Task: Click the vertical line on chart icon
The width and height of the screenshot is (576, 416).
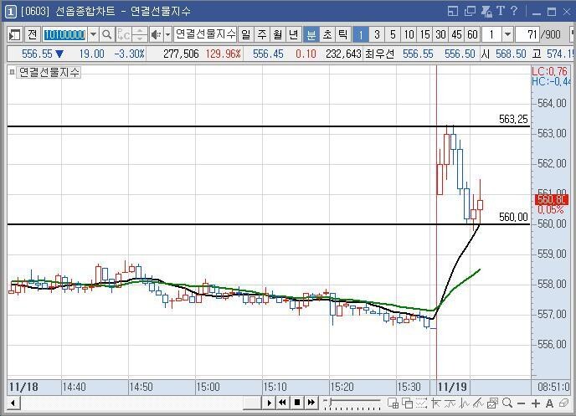Action: (465, 403)
